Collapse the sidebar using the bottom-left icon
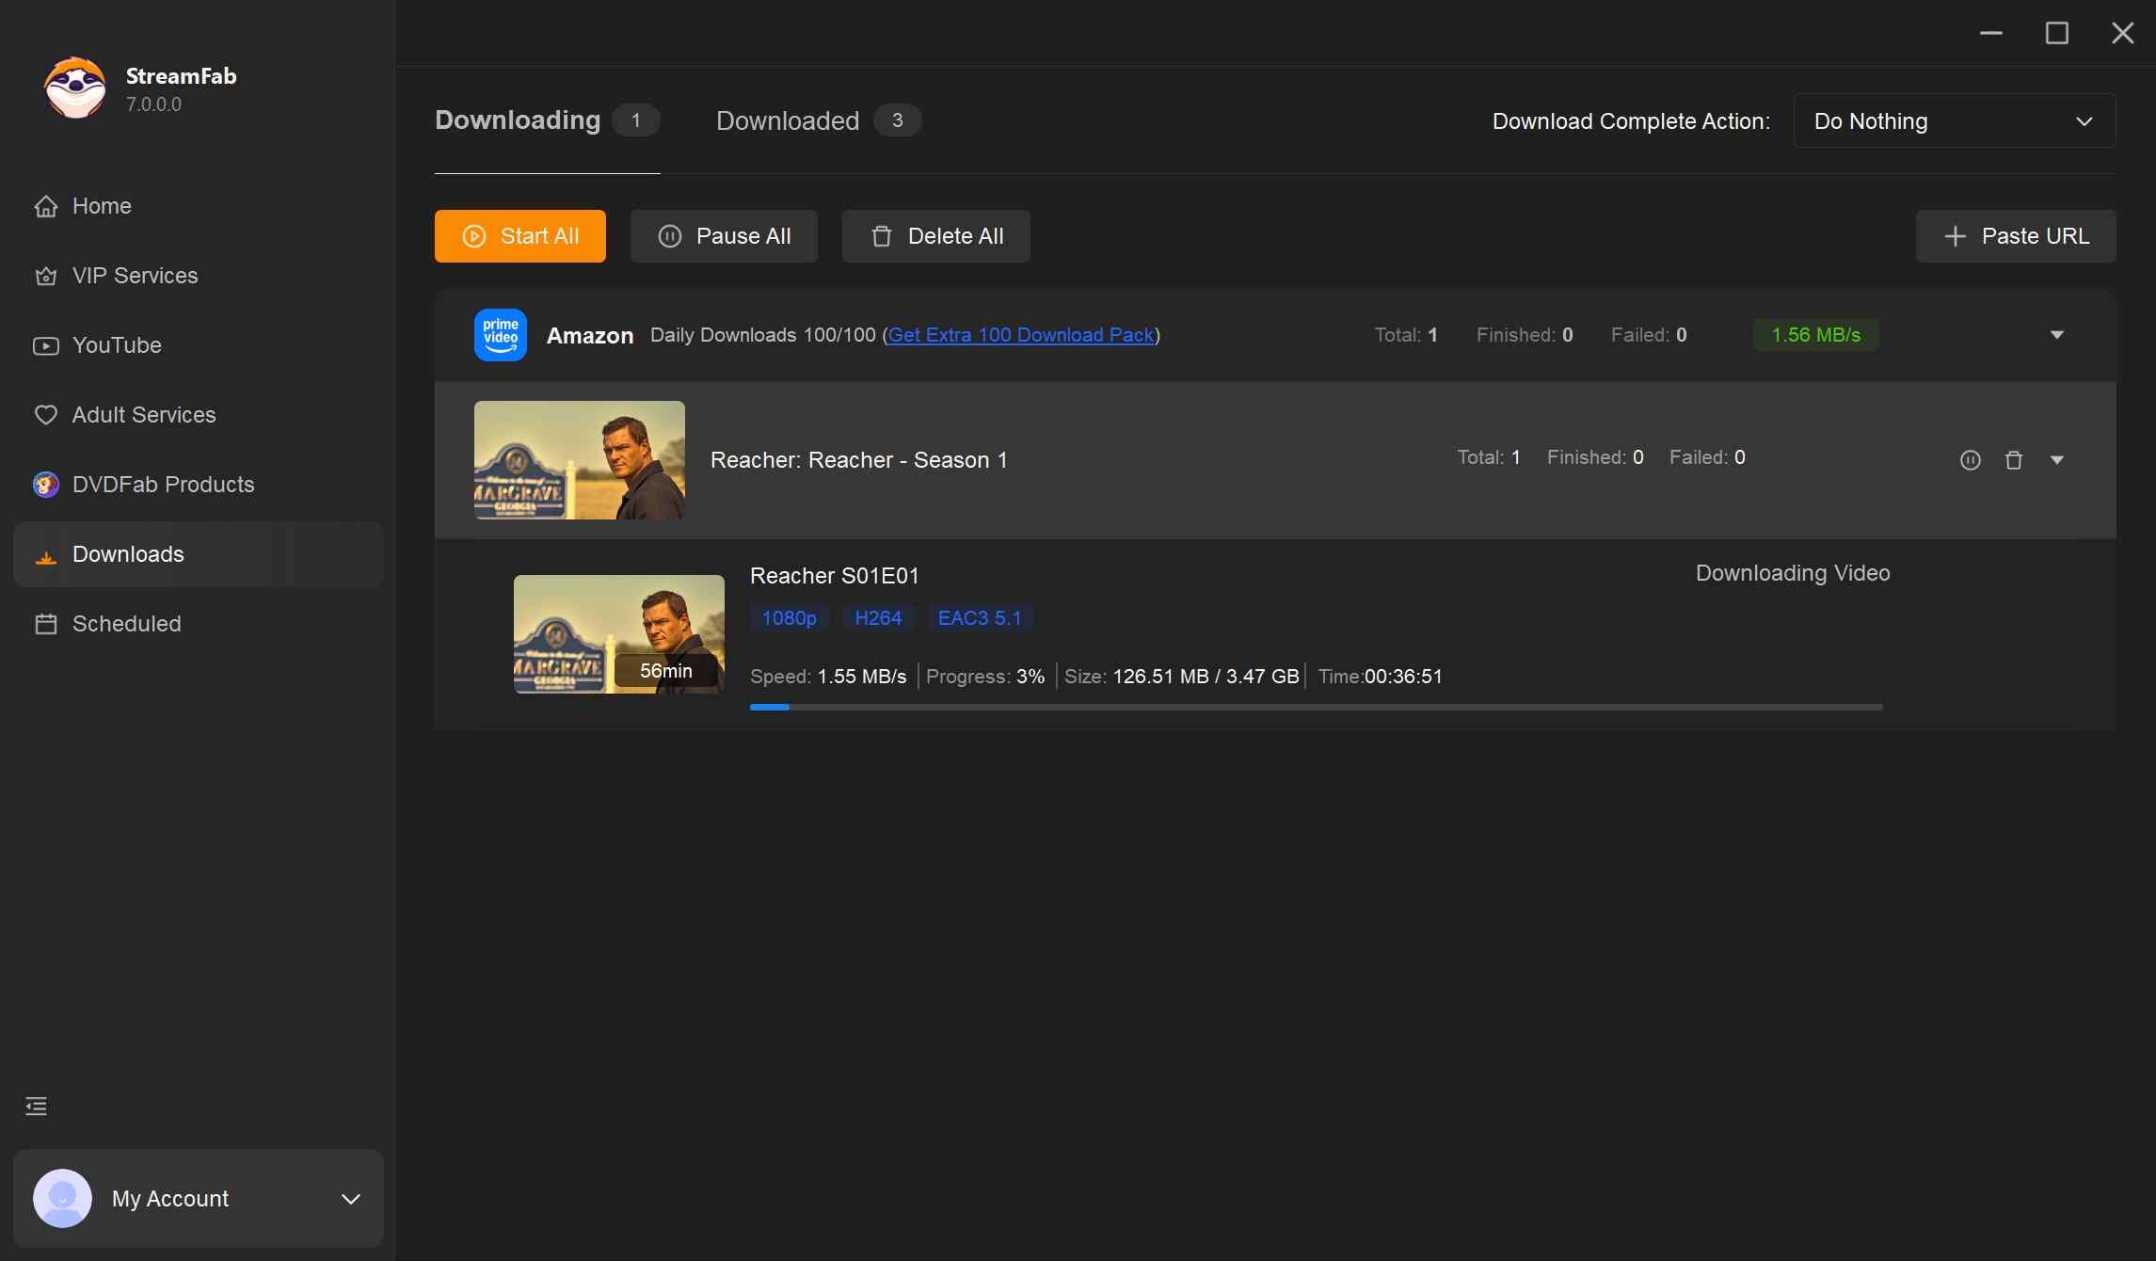Viewport: 2156px width, 1261px height. [36, 1106]
